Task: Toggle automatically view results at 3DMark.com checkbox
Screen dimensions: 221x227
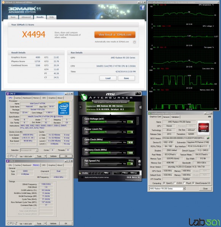Action: [x=135, y=42]
